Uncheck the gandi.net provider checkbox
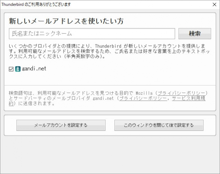 pos(11,69)
